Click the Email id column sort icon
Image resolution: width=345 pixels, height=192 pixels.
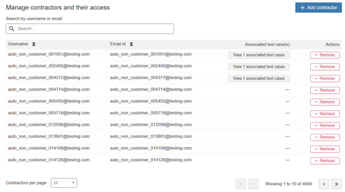(x=131, y=44)
